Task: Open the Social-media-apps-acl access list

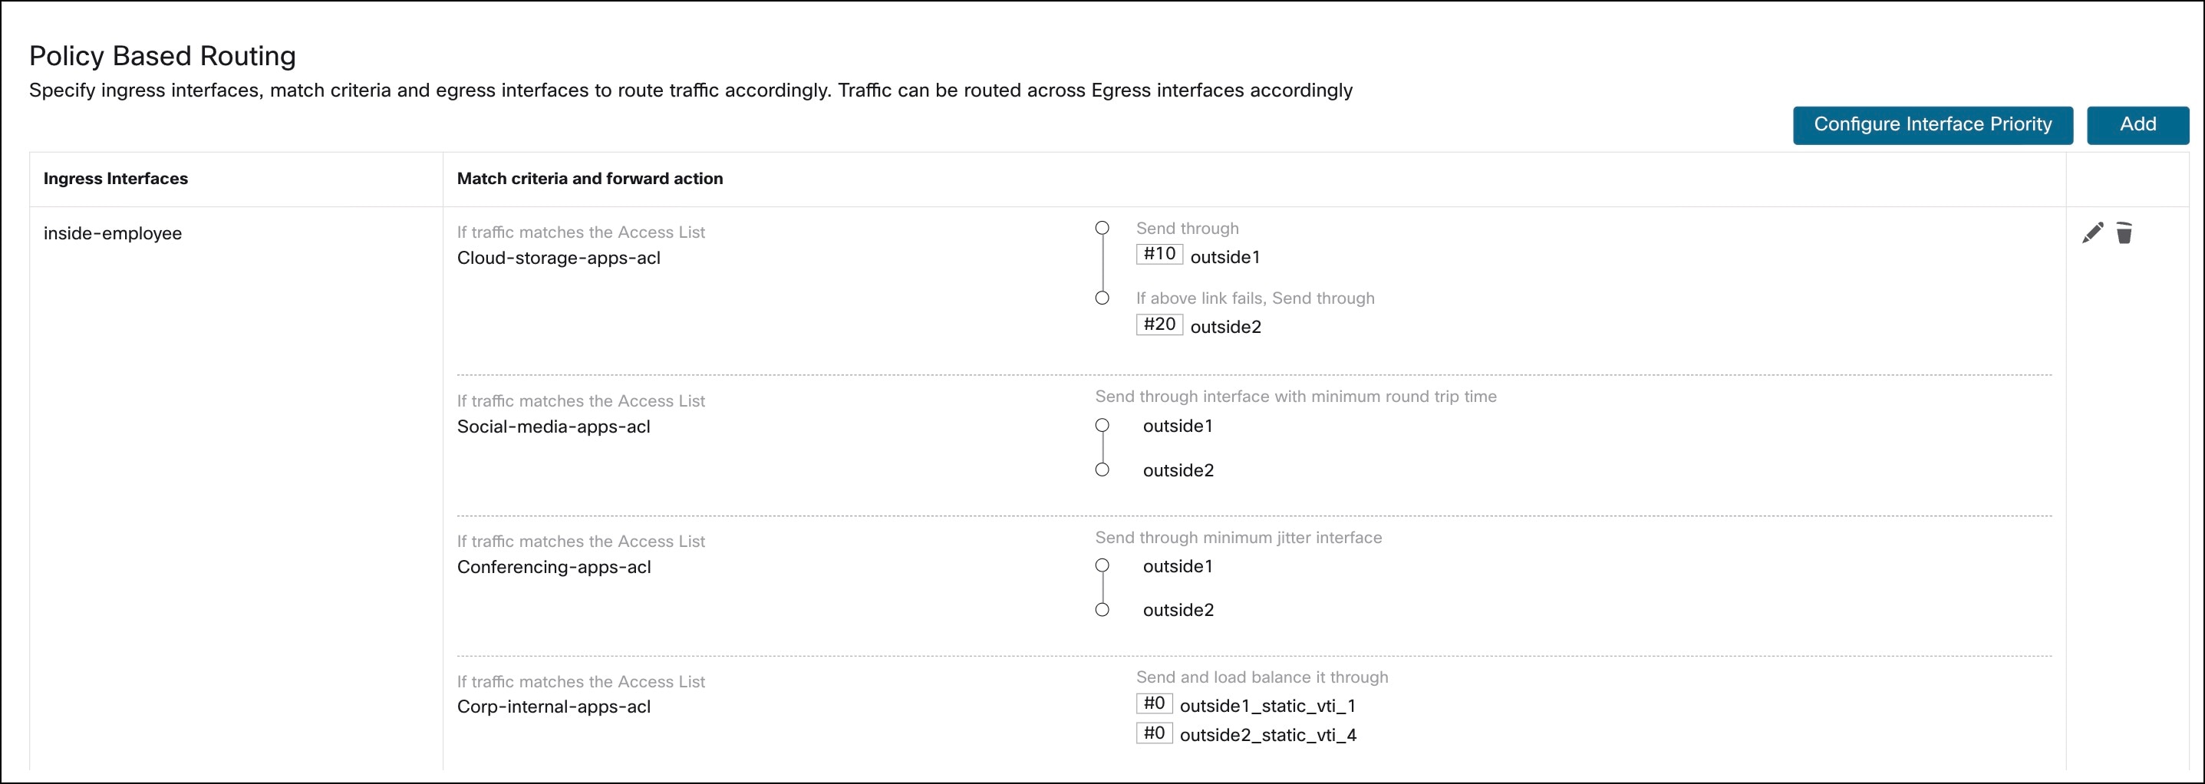Action: click(x=555, y=427)
